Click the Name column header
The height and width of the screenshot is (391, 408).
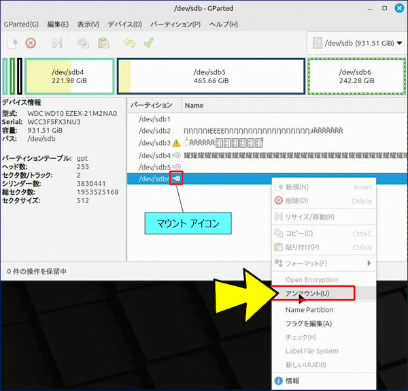point(194,106)
